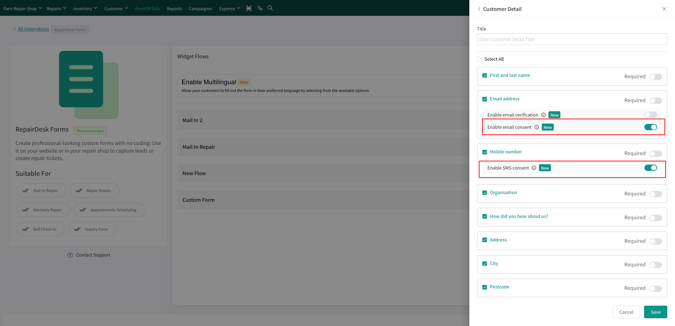Click the checkmark icon on Appointments Scheduling tag
This screenshot has width=675, height=326.
click(83, 210)
